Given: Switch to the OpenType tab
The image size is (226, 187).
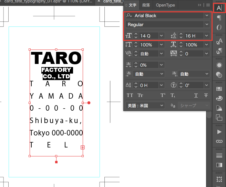Looking at the screenshot, I should pyautogui.click(x=165, y=5).
